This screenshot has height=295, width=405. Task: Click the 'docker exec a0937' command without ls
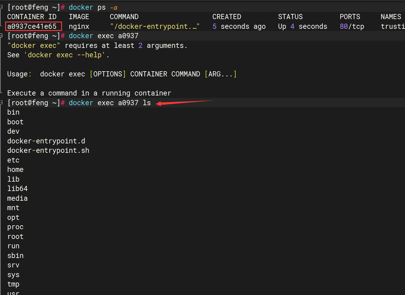(103, 36)
